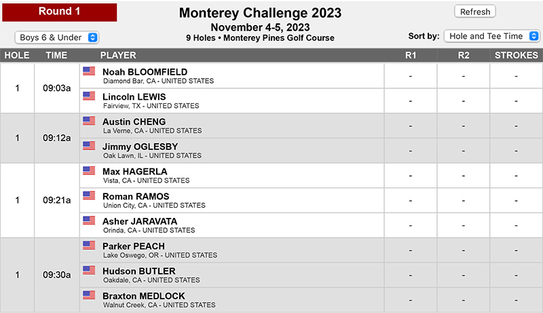Screen dimensions: 543x313
Task: Click the flag icon for Braxton MEDLOCK
Action: [89, 295]
